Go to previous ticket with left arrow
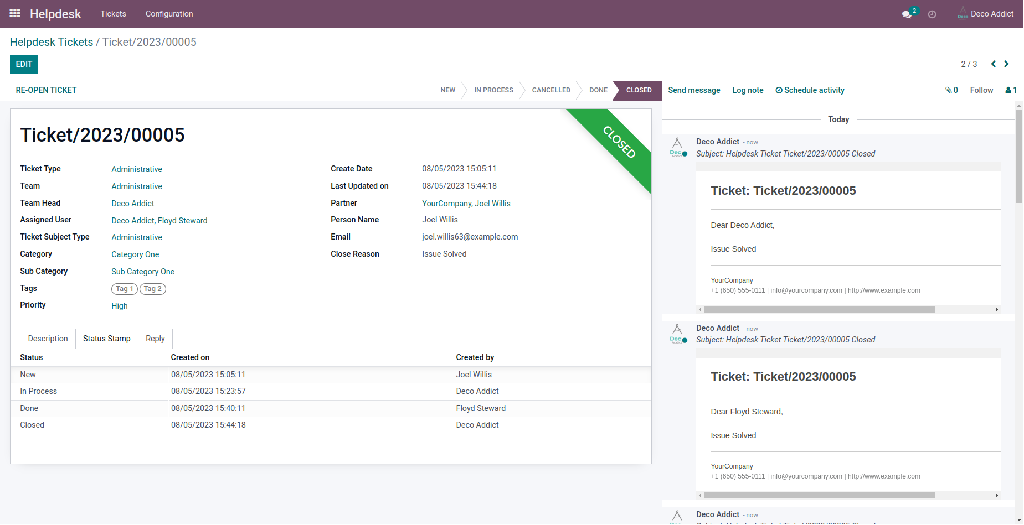The width and height of the screenshot is (1024, 525). [x=994, y=64]
